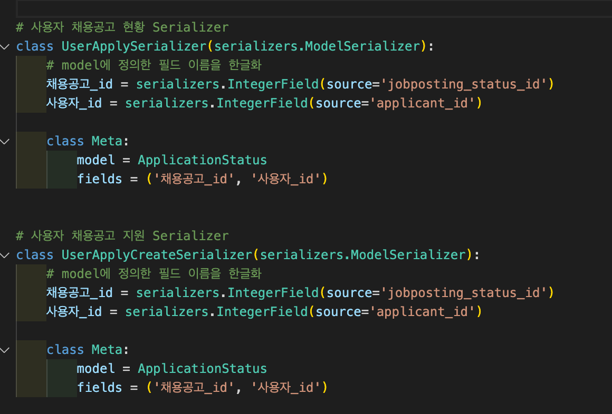
Task: Collapse Meta class fold inside UserApplyCreateSerializer
Action: click(x=5, y=350)
